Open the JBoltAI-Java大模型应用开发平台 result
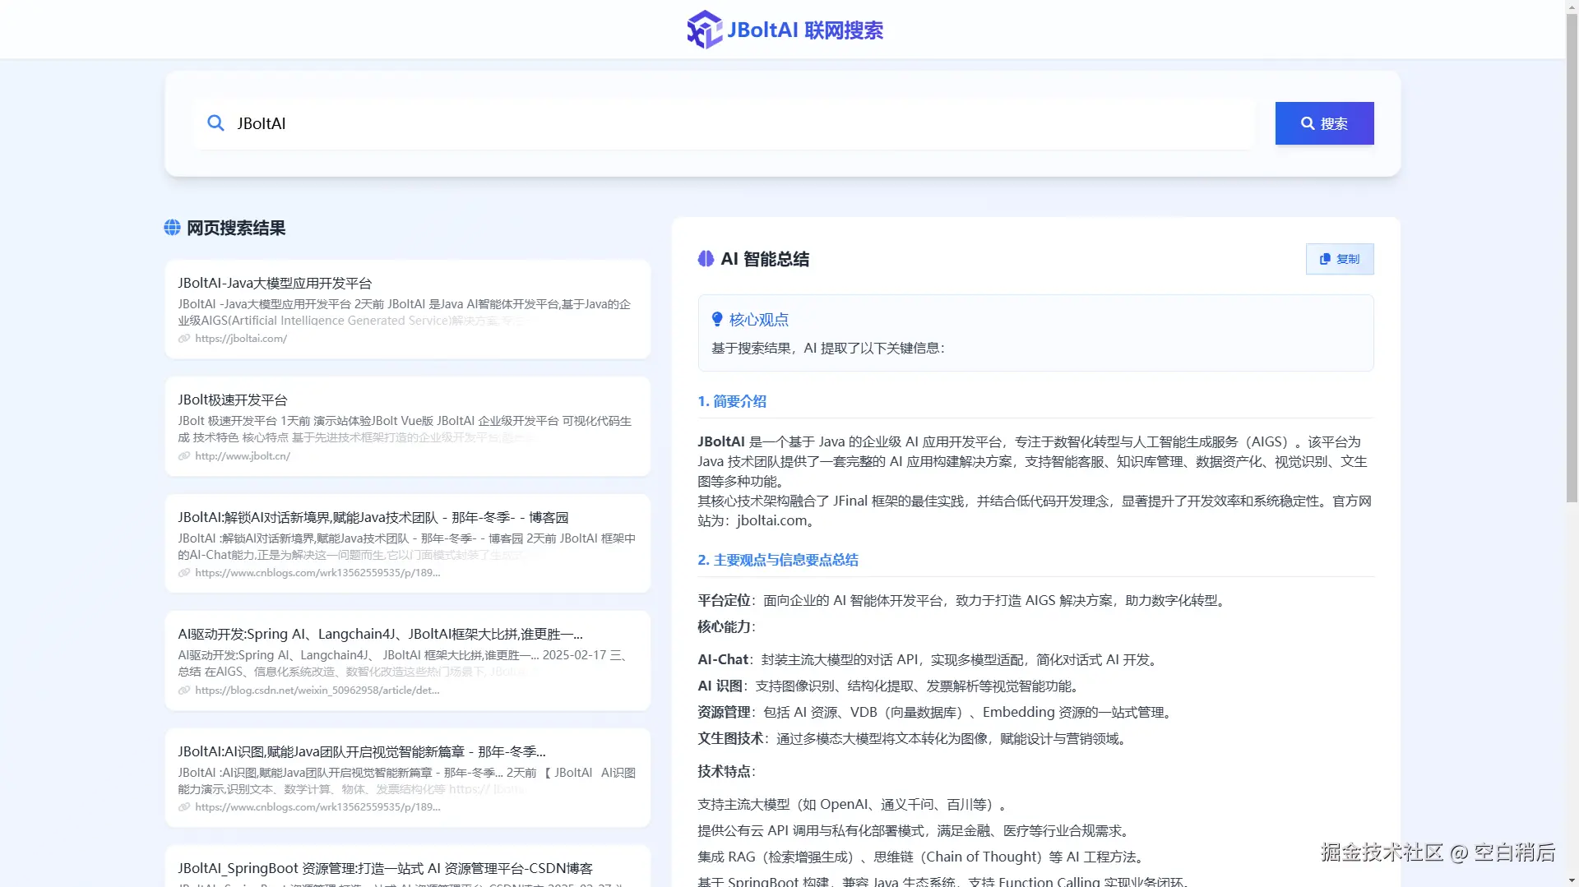This screenshot has height=887, width=1579. click(x=276, y=283)
